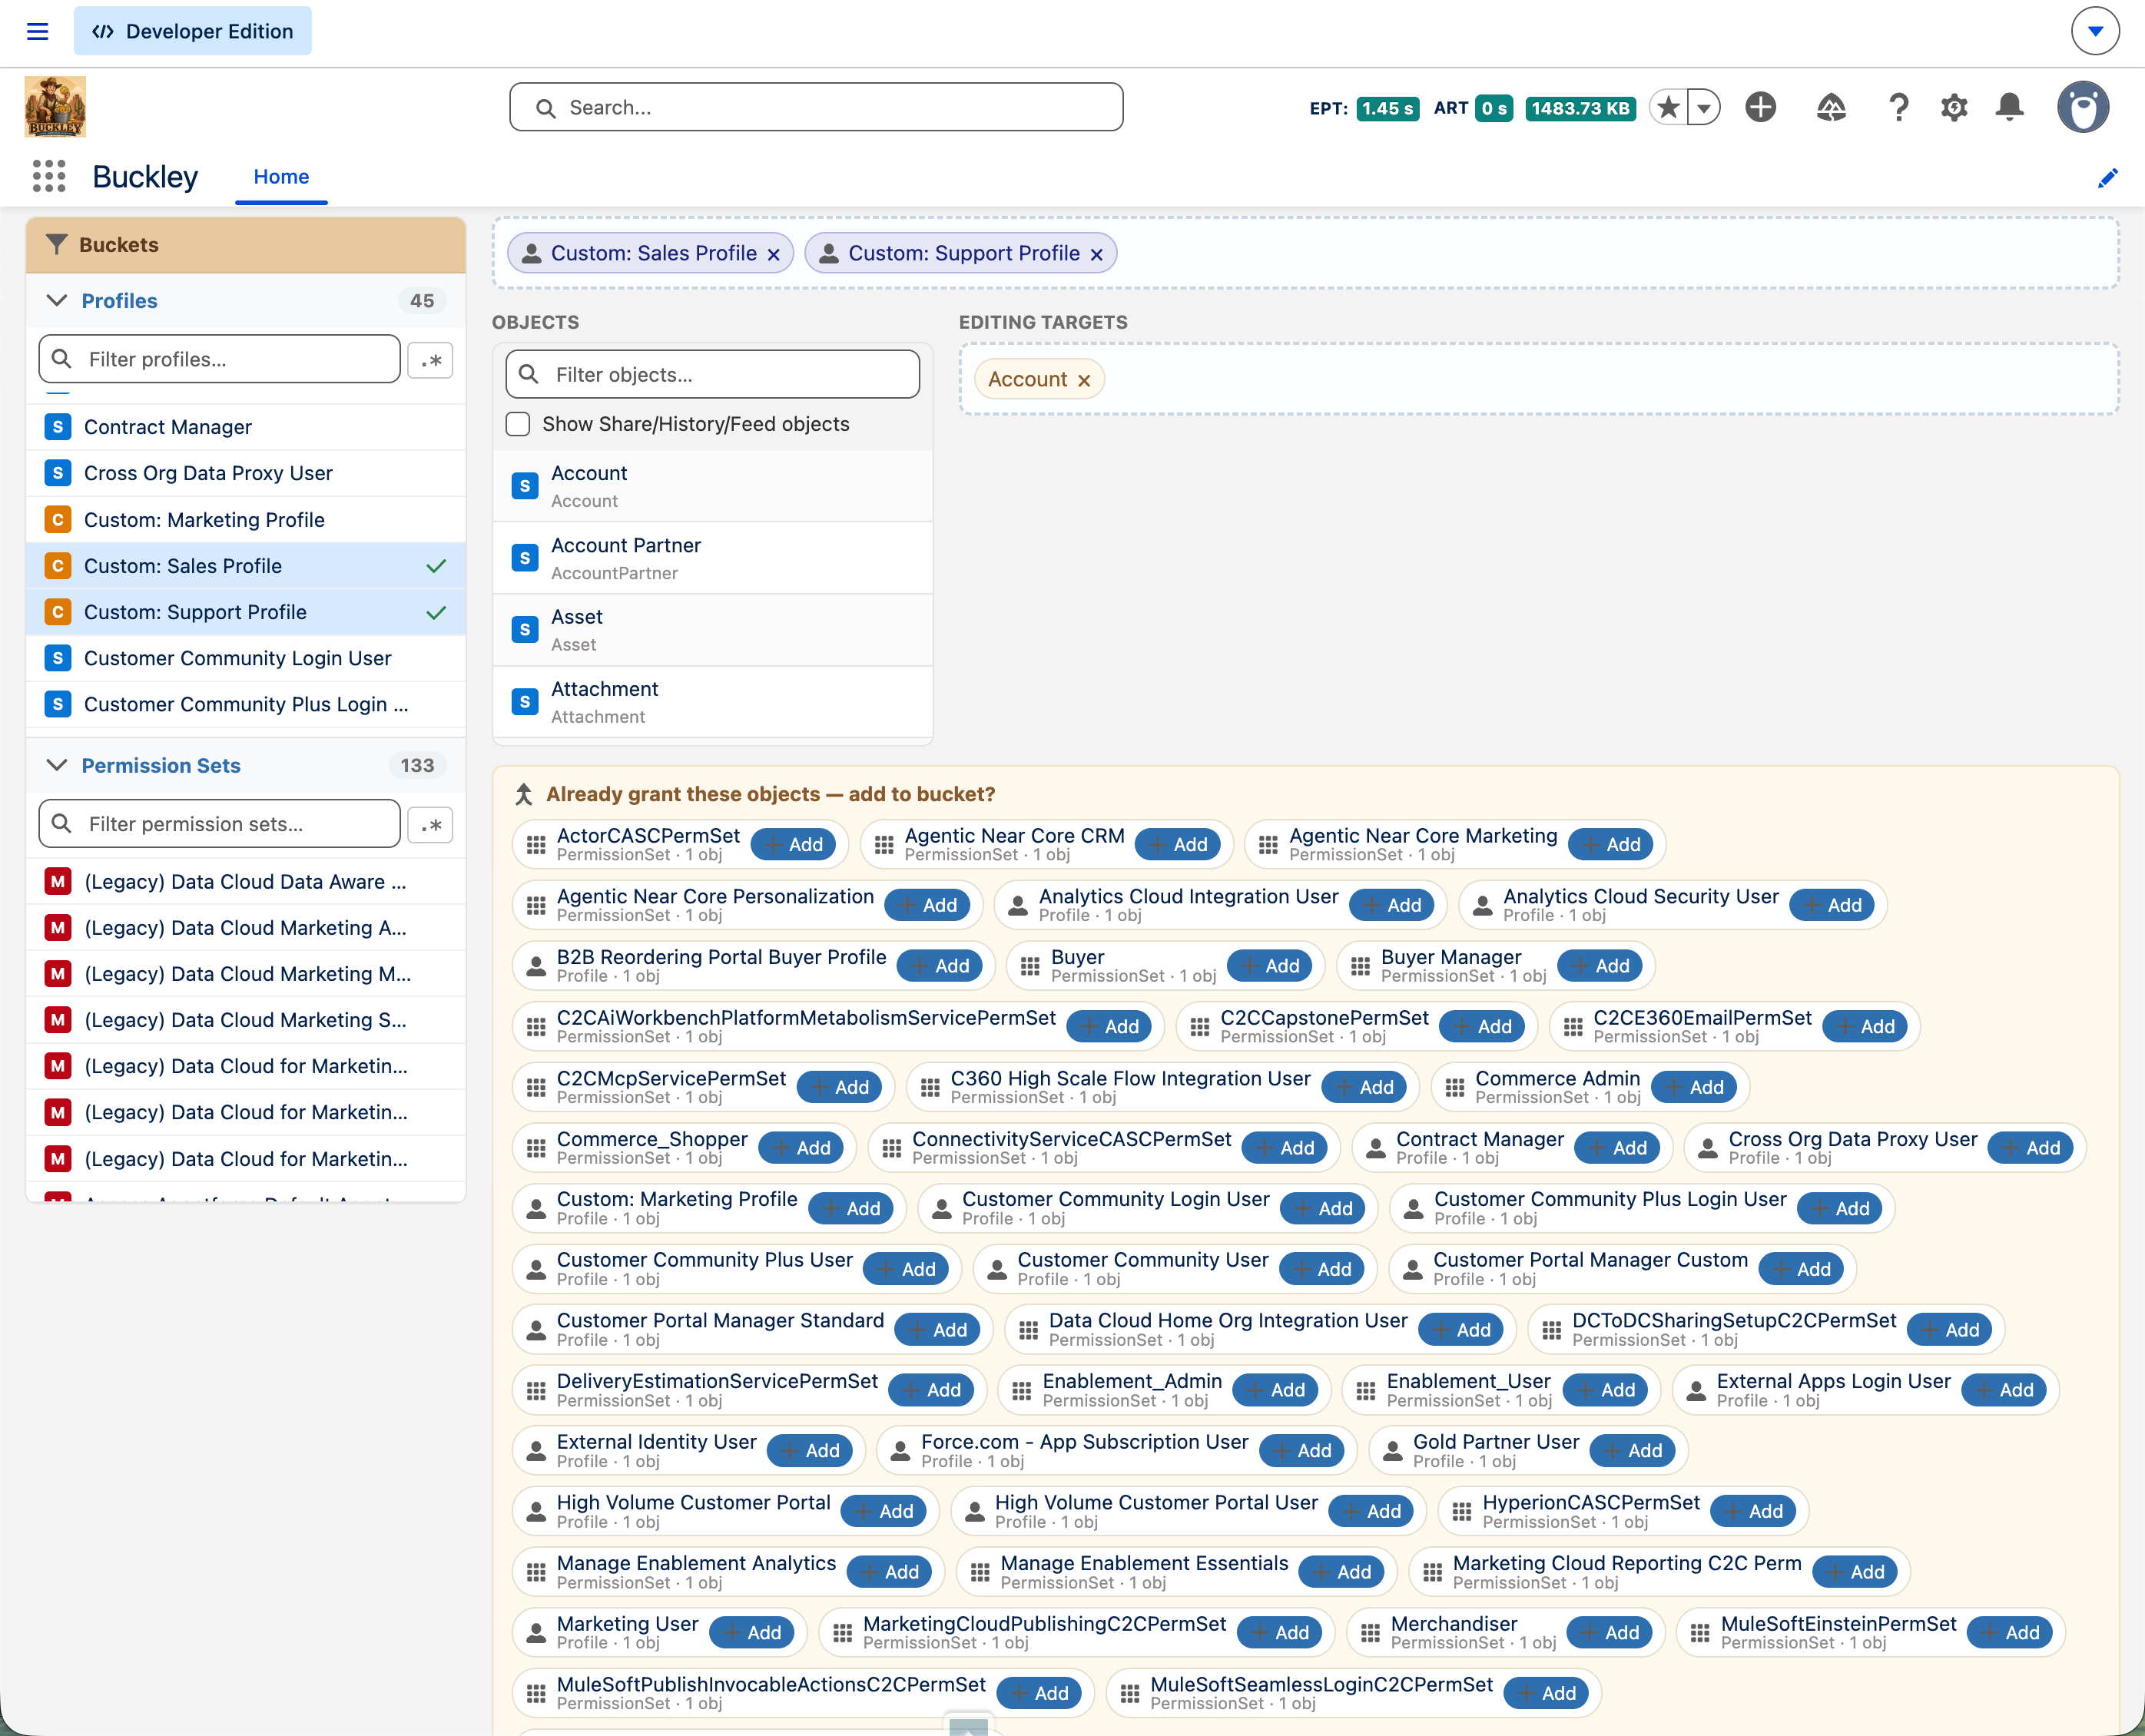Click the Permission Sets count badge 133
Screen dimensions: 2145x1736
(x=417, y=765)
